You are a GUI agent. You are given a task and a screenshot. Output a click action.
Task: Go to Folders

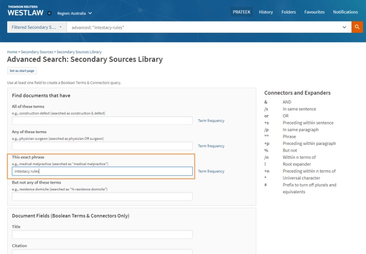click(x=289, y=12)
